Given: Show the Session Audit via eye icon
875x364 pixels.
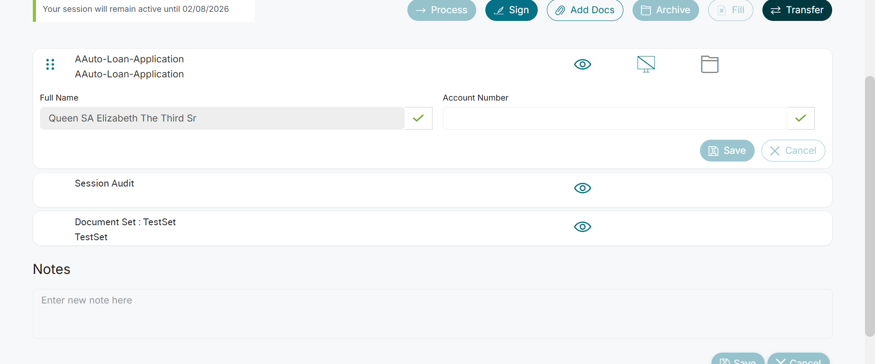Looking at the screenshot, I should coord(582,188).
